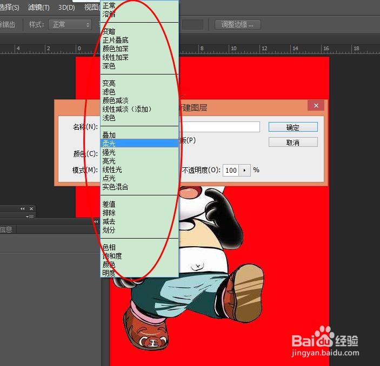Cancel new layer dialog with 取消
The width and height of the screenshot is (380, 366).
point(293,143)
